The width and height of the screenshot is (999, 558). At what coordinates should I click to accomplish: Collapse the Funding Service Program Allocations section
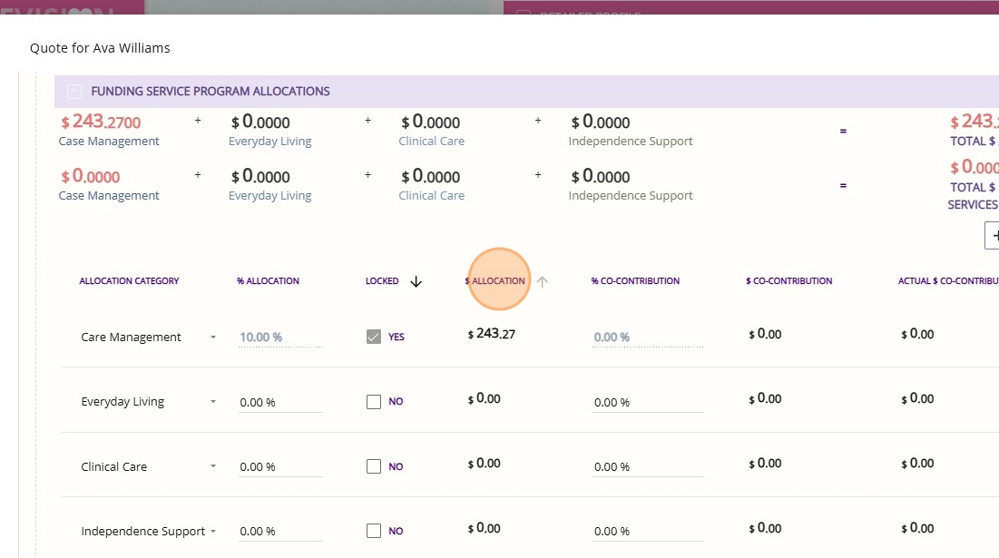(x=74, y=91)
